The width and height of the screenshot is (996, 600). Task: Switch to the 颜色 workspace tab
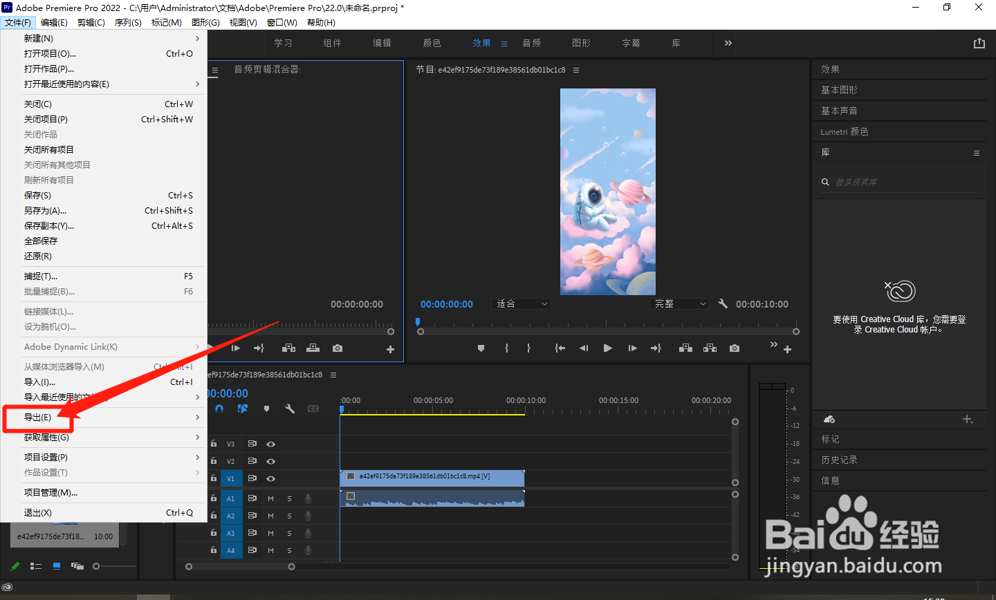tap(432, 43)
